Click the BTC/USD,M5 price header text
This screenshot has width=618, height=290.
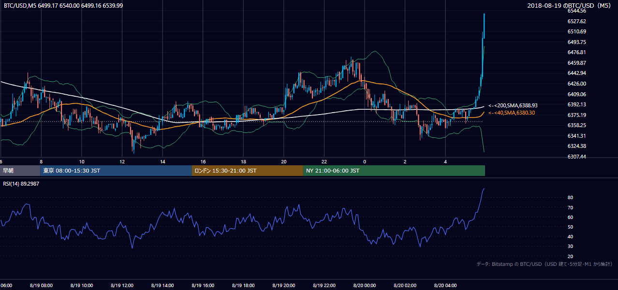pos(63,5)
